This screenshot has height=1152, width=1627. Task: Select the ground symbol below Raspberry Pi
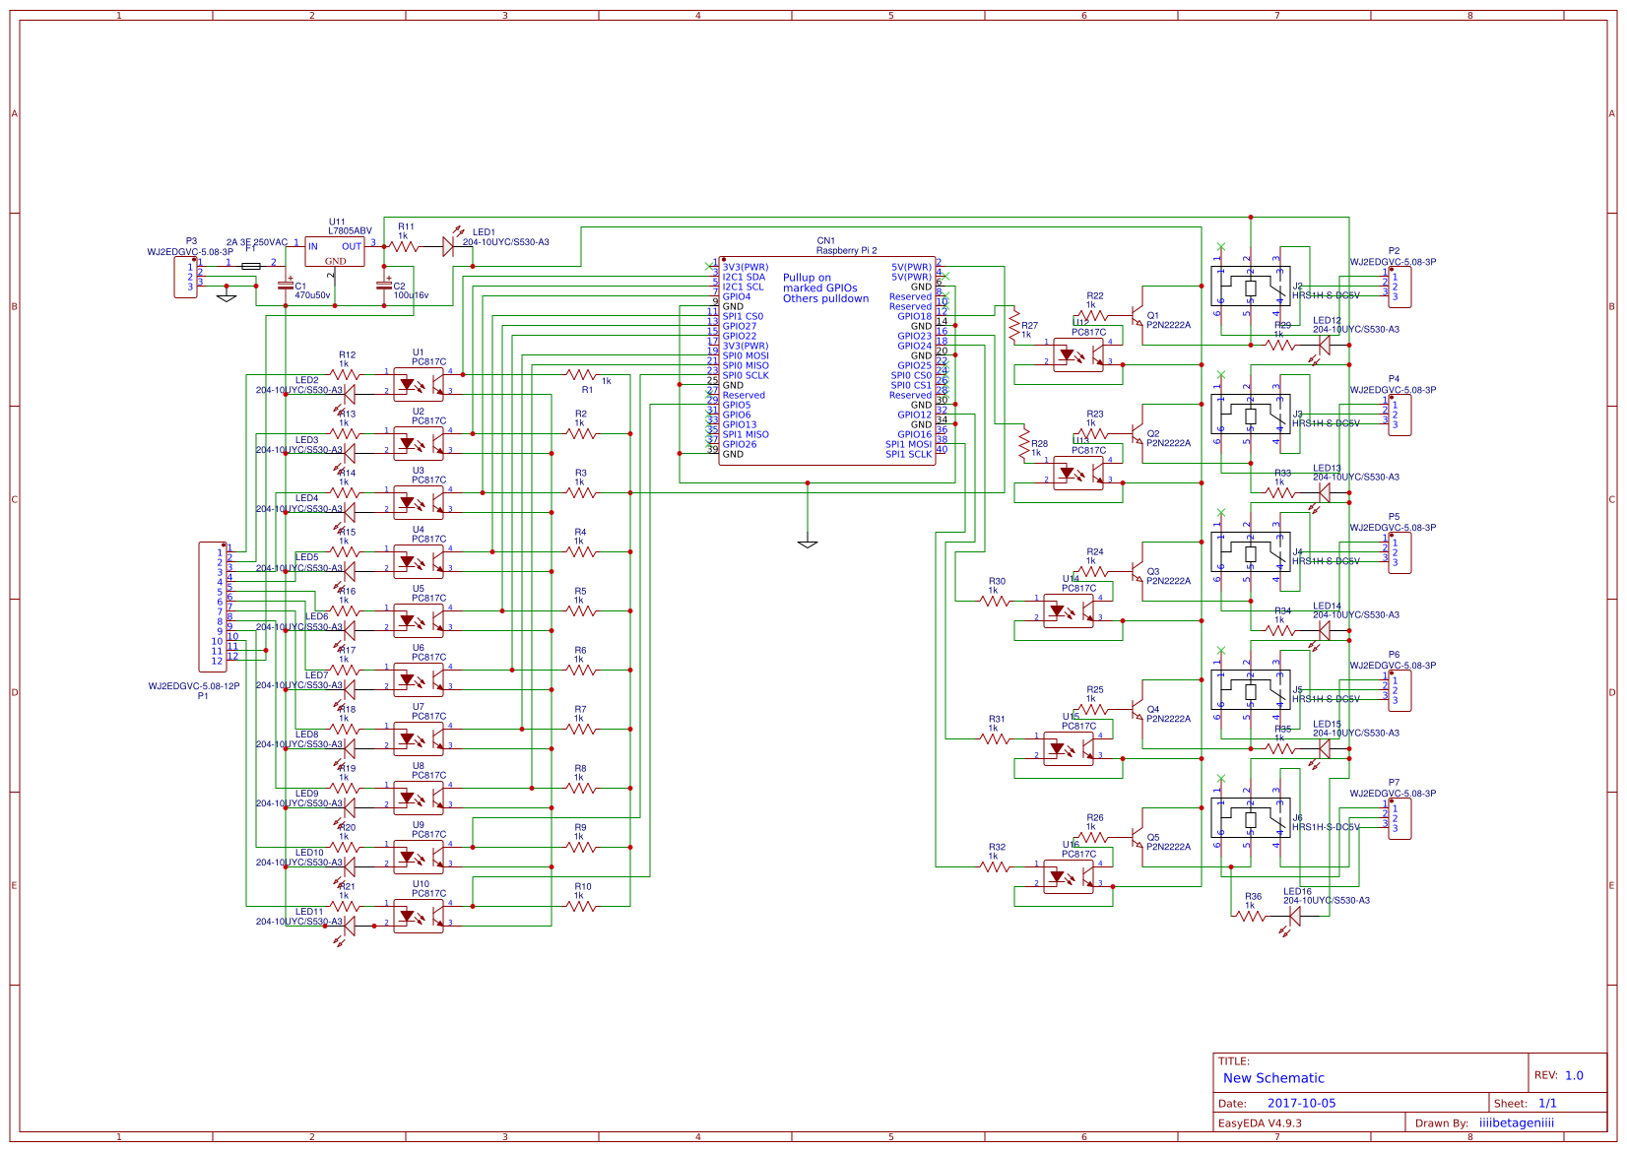pos(808,543)
